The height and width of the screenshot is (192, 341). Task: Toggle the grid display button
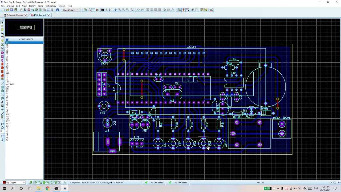(93, 10)
